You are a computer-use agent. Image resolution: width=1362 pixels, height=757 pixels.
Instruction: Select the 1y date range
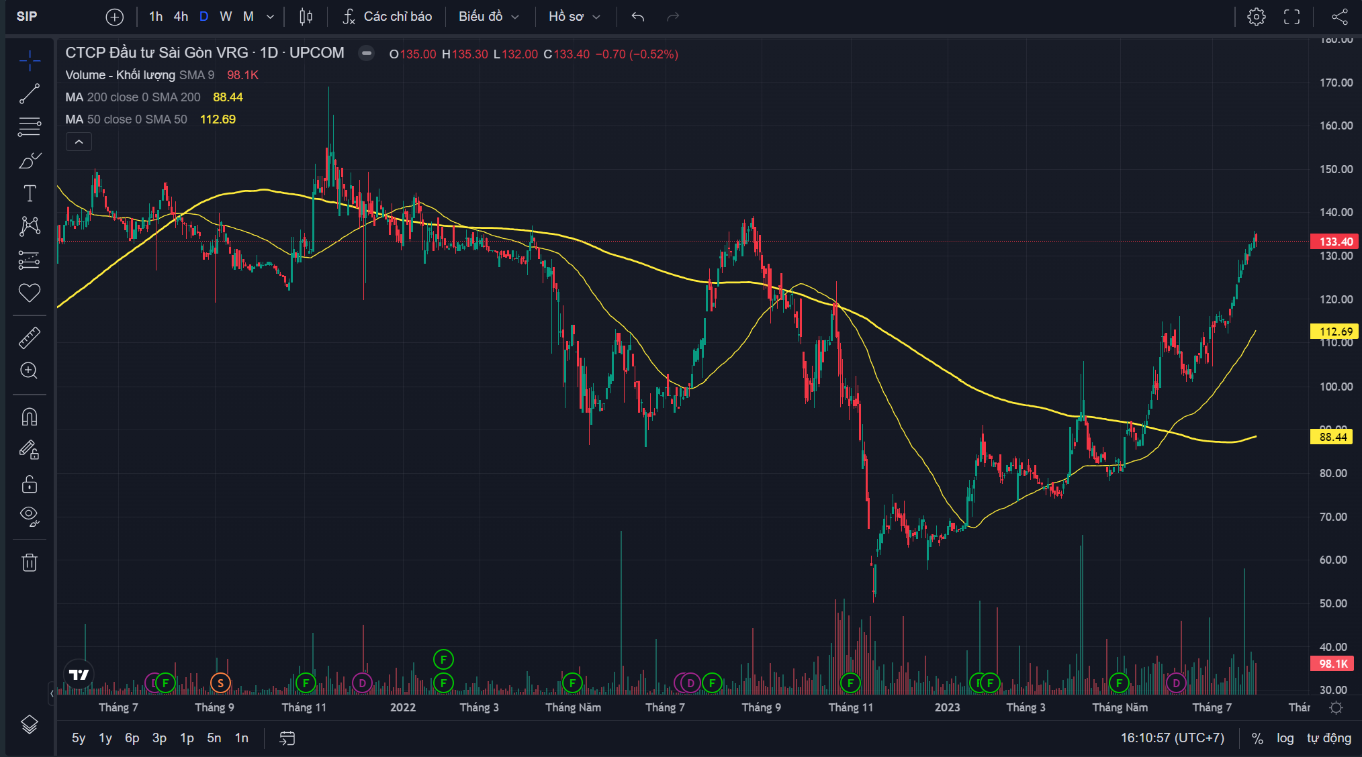105,738
